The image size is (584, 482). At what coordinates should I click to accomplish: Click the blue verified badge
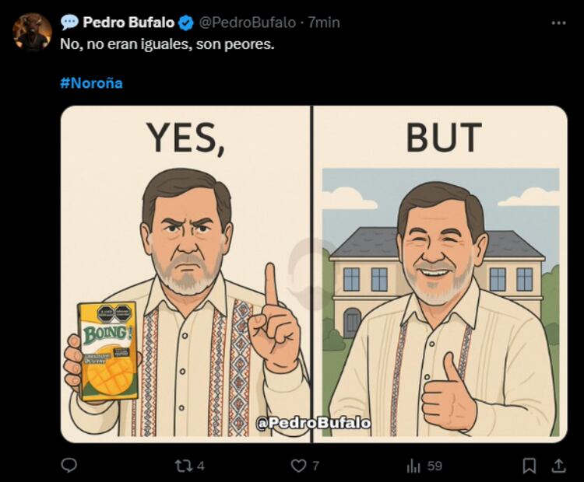click(x=187, y=23)
